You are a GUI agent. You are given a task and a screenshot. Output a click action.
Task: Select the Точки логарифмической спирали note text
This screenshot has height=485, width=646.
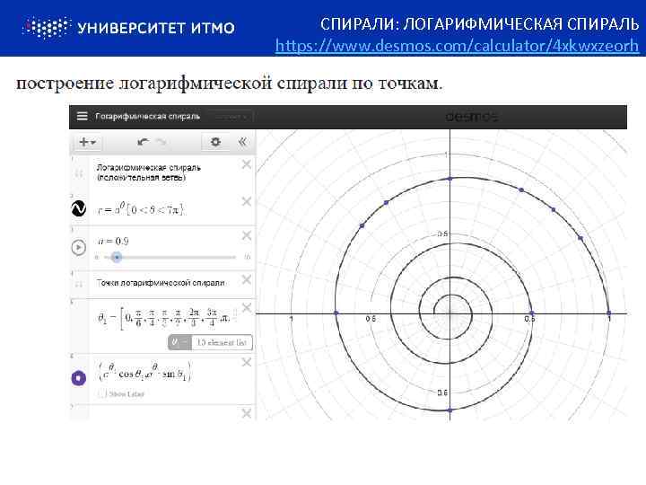click(161, 283)
